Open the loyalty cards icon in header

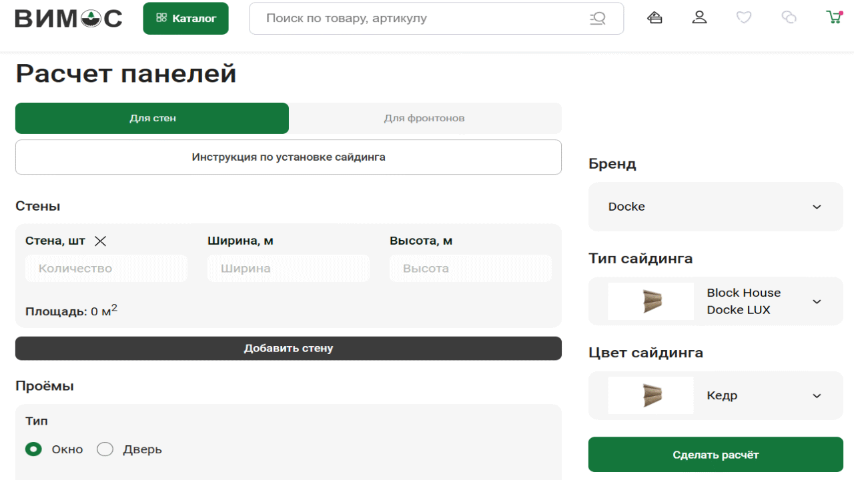(655, 18)
